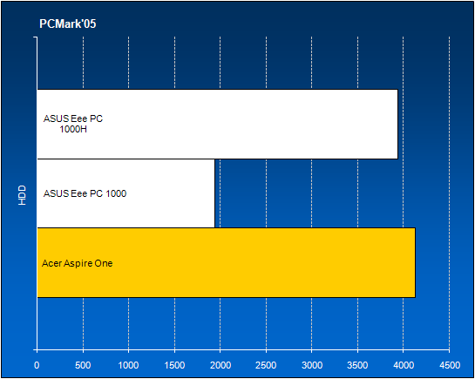Select the ASUS Eee PC 1000 bar

click(126, 193)
